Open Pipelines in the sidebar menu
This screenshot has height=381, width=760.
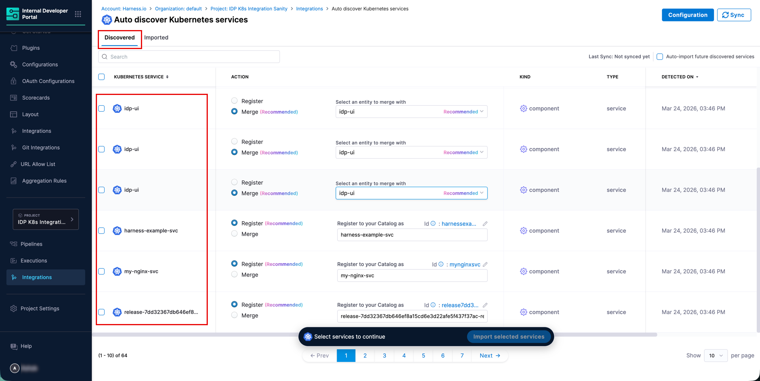(x=31, y=244)
